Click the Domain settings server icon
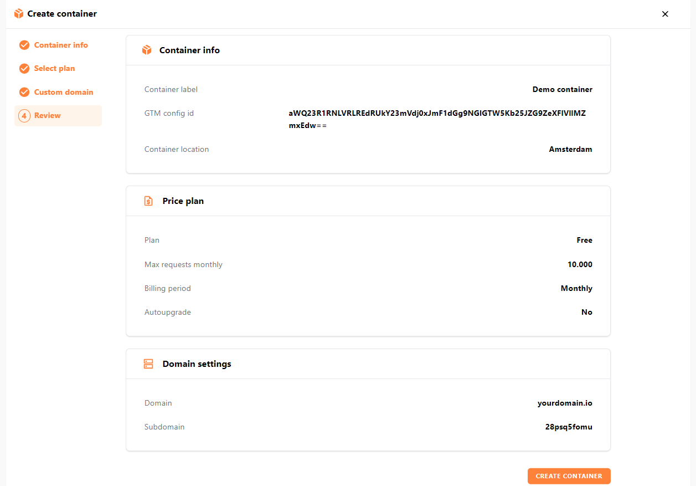This screenshot has height=486, width=696. (x=148, y=364)
